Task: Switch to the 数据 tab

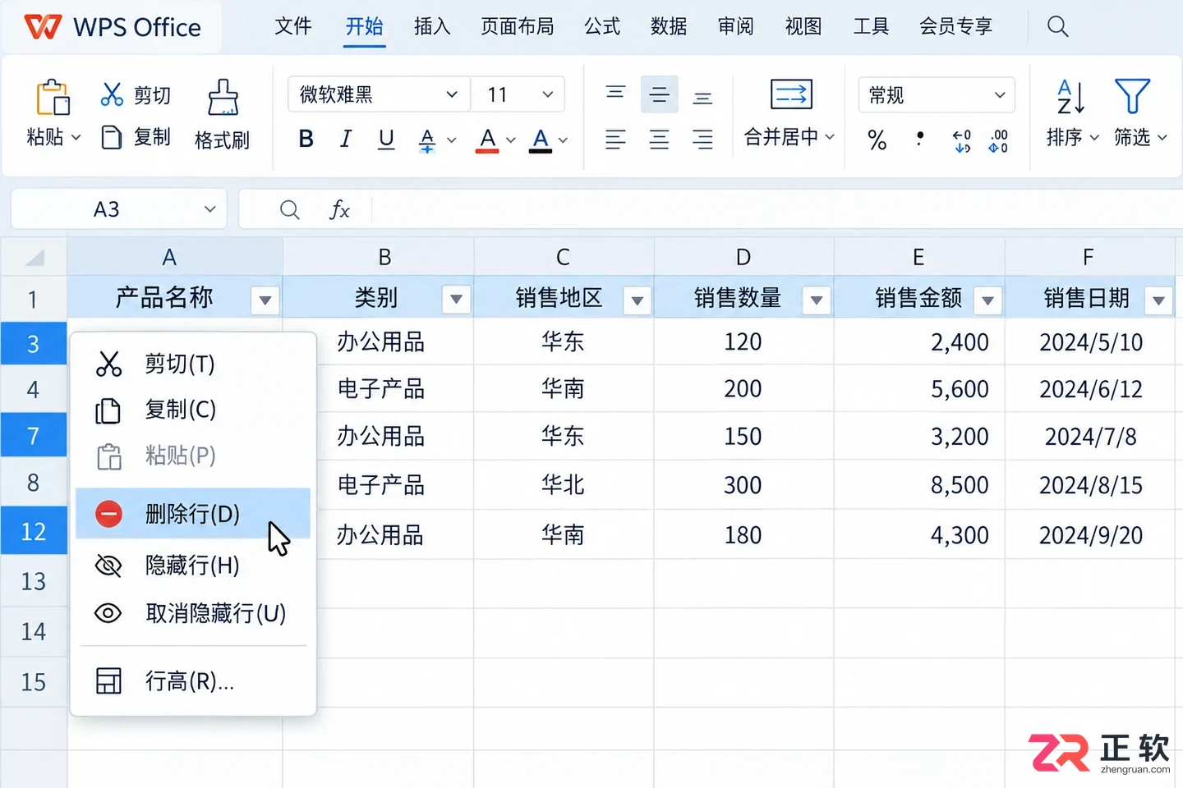Action: click(x=669, y=26)
